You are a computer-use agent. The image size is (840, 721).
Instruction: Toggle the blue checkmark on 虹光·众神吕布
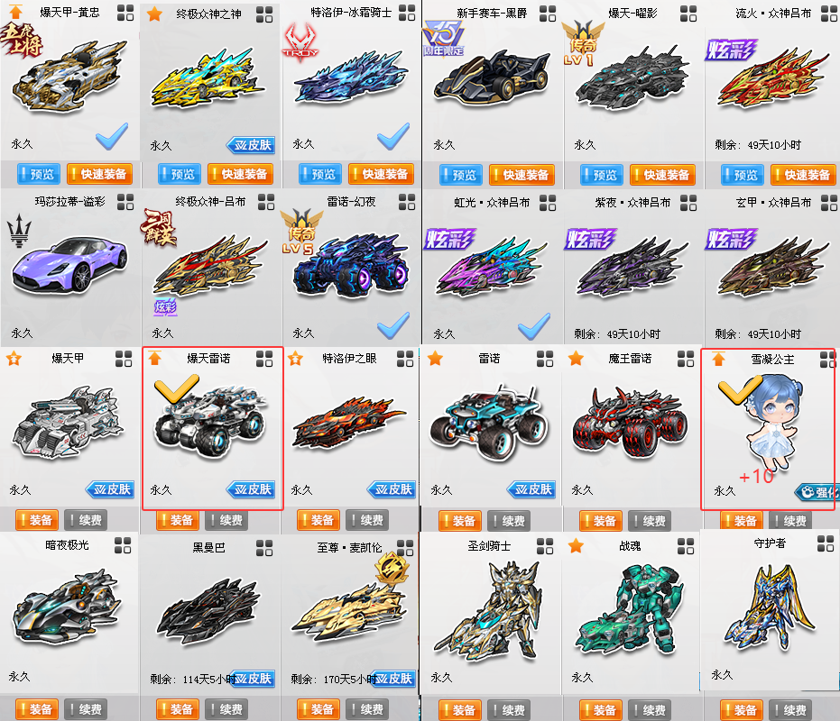coord(534,326)
